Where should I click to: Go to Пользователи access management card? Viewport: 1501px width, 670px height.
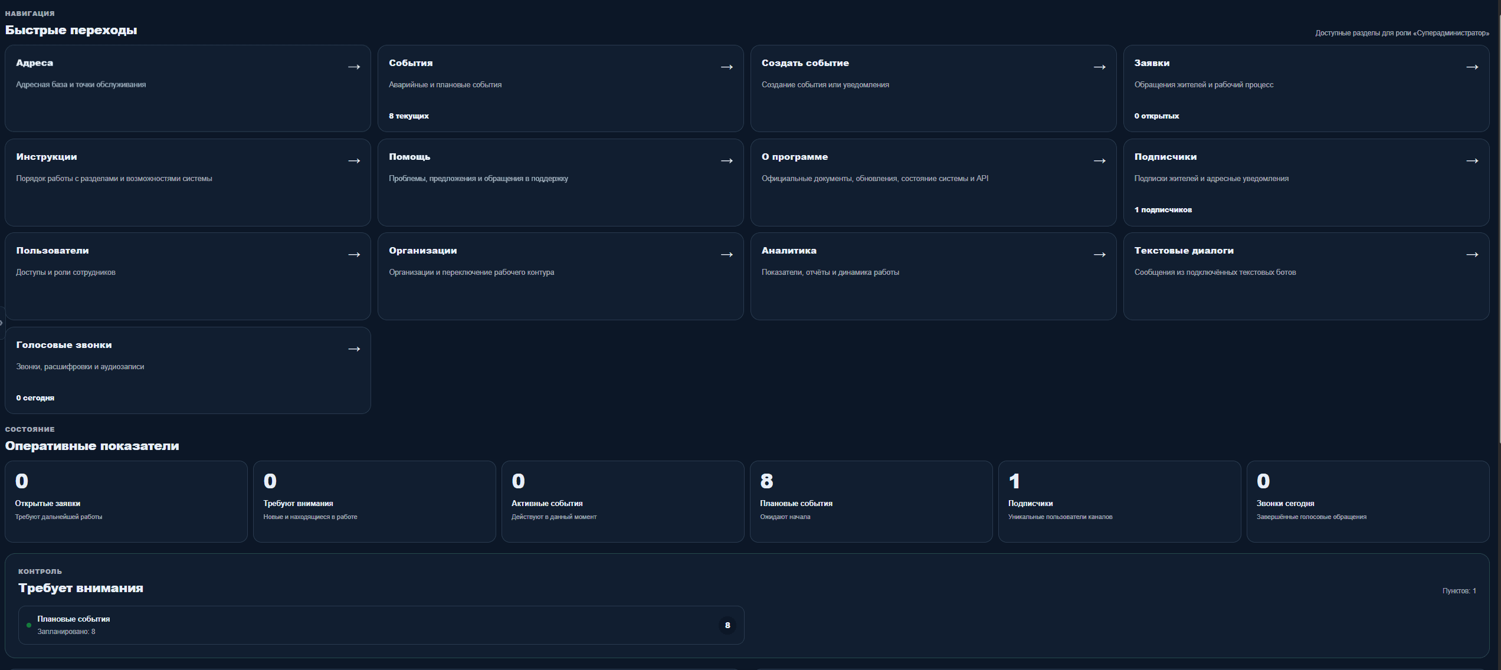pyautogui.click(x=188, y=276)
